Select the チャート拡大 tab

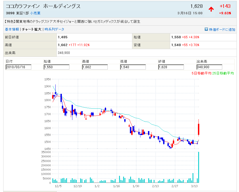[32, 29]
